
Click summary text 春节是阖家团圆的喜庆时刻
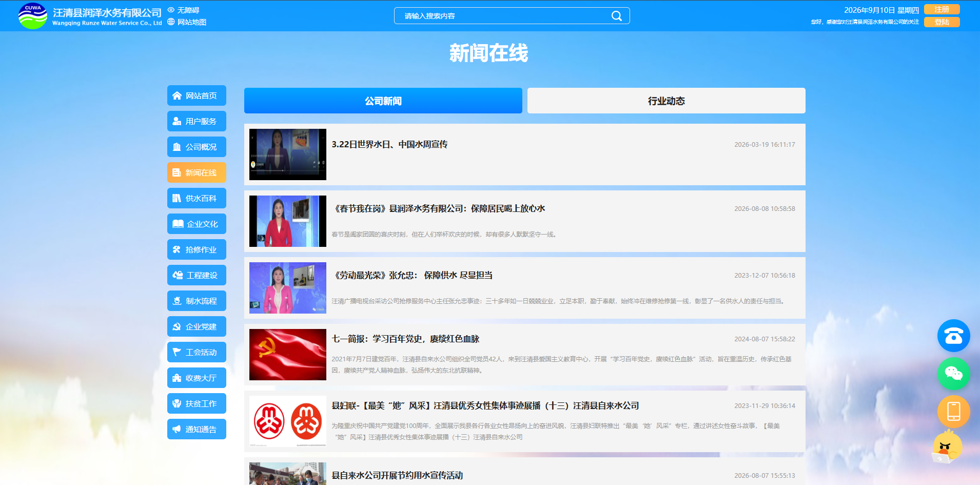(444, 234)
